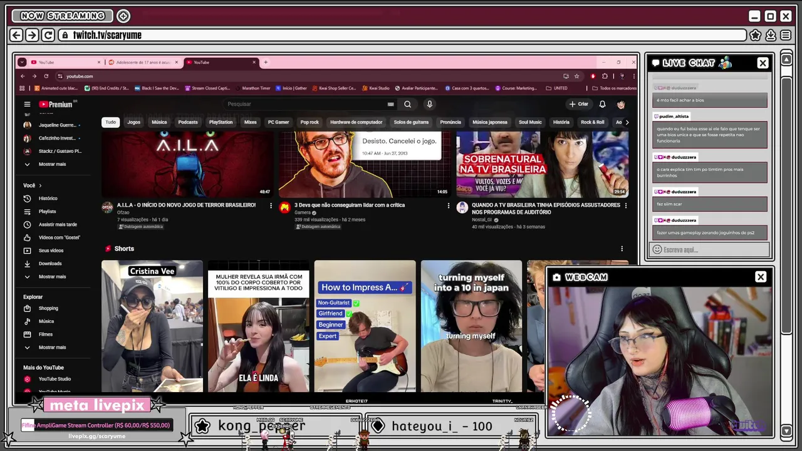The image size is (802, 451).
Task: Expand Mostrar mais under subscriptions
Action: click(52, 164)
